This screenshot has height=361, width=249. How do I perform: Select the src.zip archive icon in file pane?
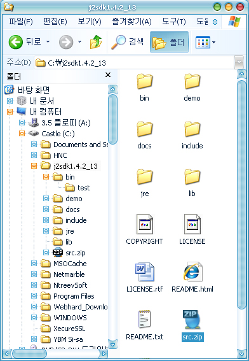[192, 320]
